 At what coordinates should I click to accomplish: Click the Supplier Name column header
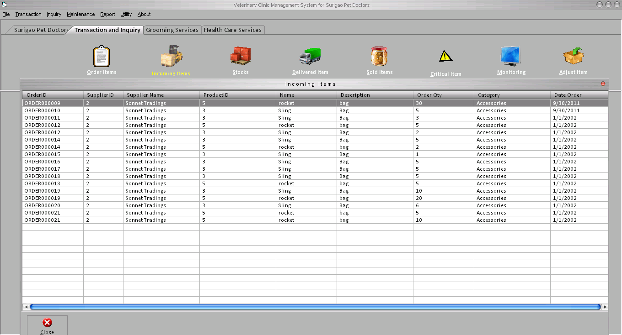(x=145, y=94)
